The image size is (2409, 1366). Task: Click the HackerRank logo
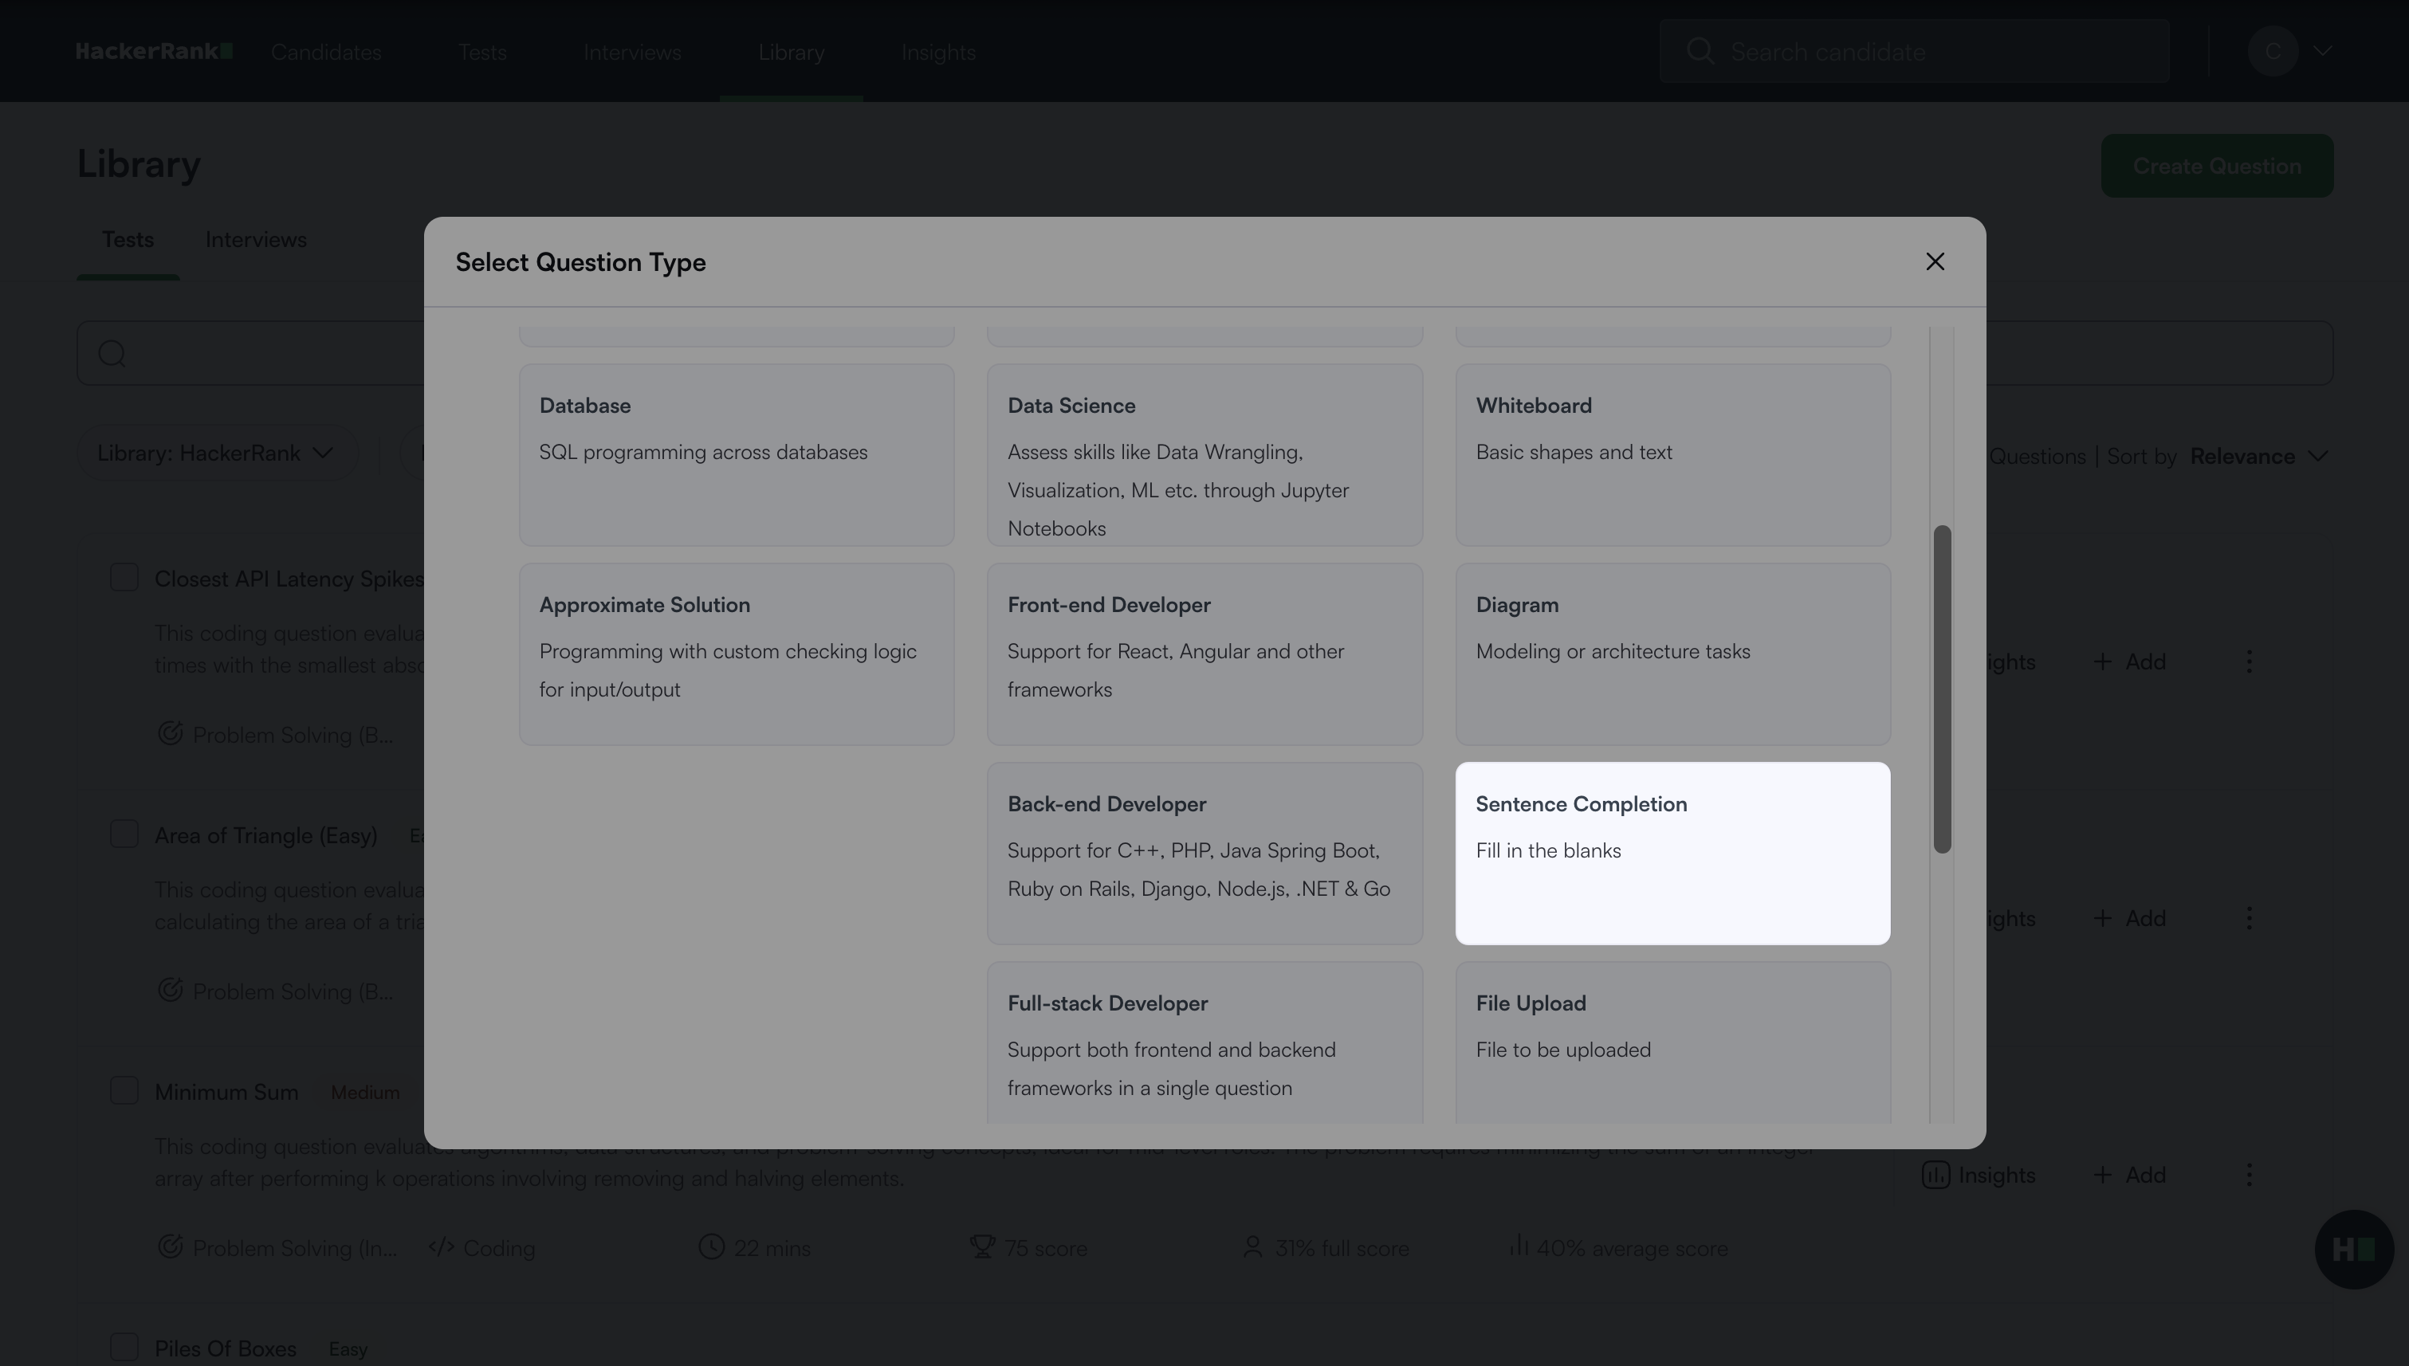click(x=154, y=52)
